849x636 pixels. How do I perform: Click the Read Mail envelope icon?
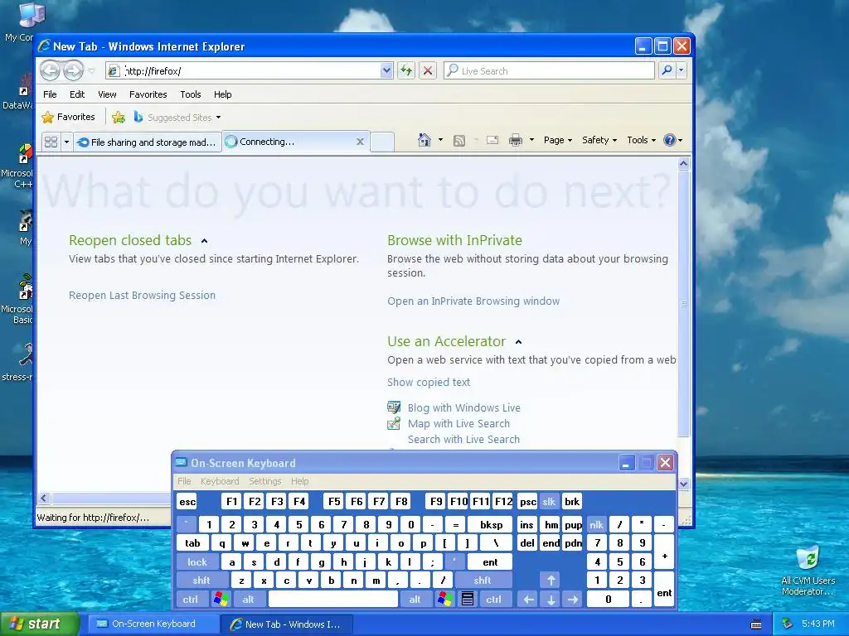pos(492,140)
